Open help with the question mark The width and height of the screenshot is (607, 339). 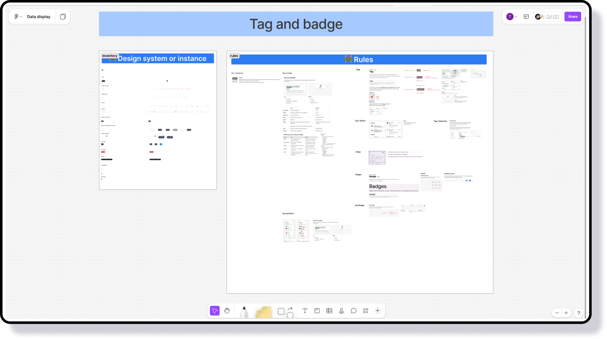coord(578,313)
